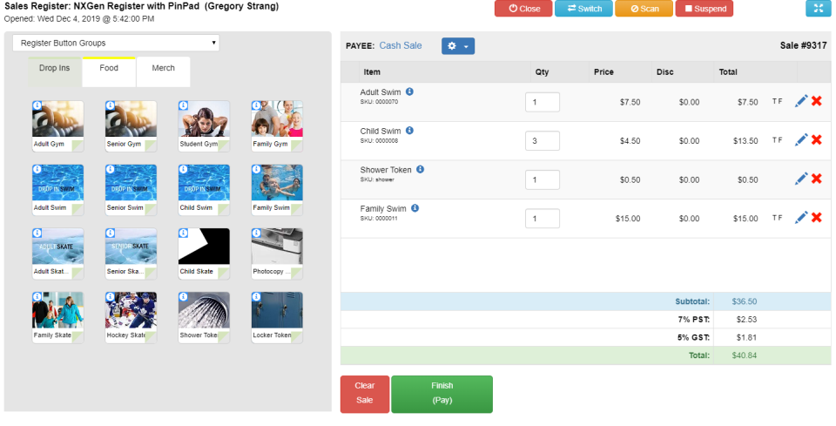Add Senior Gym drop-in item tile

[x=131, y=125]
